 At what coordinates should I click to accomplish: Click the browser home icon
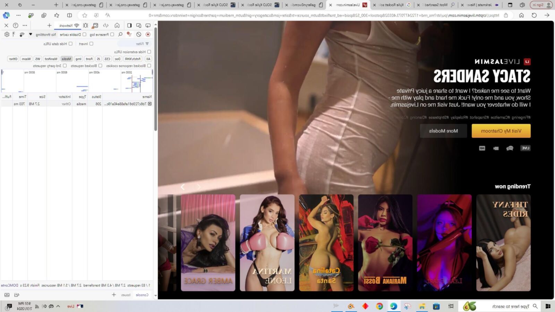coord(521,15)
